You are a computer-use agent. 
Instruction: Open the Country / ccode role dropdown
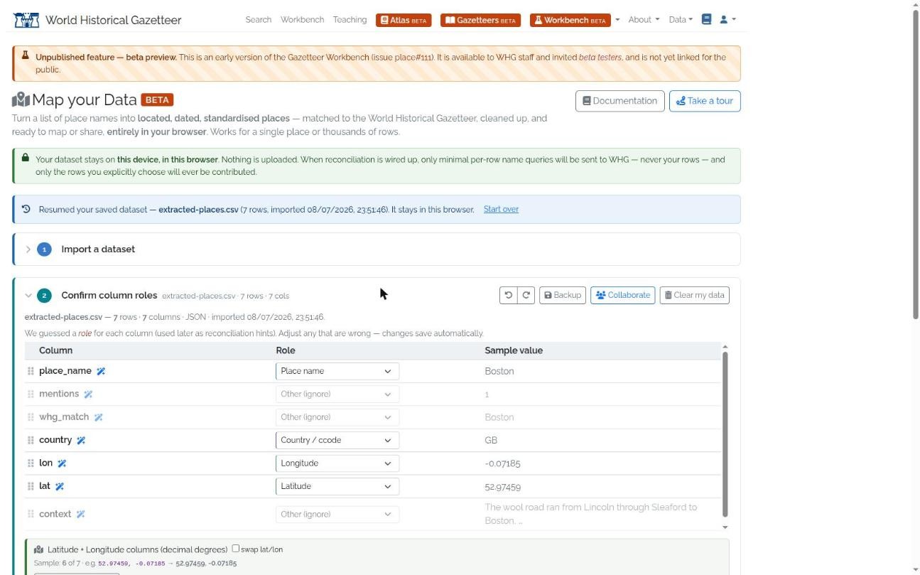[x=337, y=440]
